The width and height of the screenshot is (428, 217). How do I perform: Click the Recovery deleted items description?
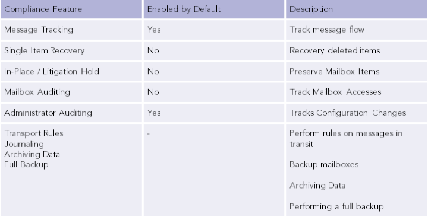click(x=335, y=50)
